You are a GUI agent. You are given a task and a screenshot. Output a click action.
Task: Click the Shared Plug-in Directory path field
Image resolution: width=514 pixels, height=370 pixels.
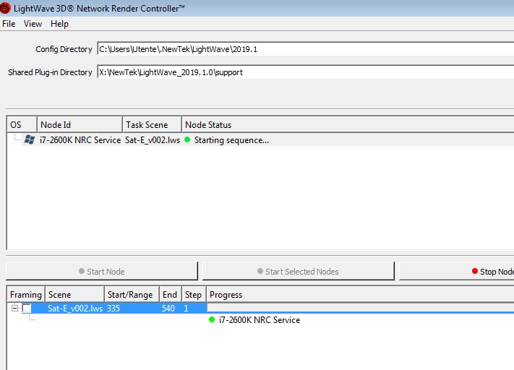pyautogui.click(x=306, y=72)
